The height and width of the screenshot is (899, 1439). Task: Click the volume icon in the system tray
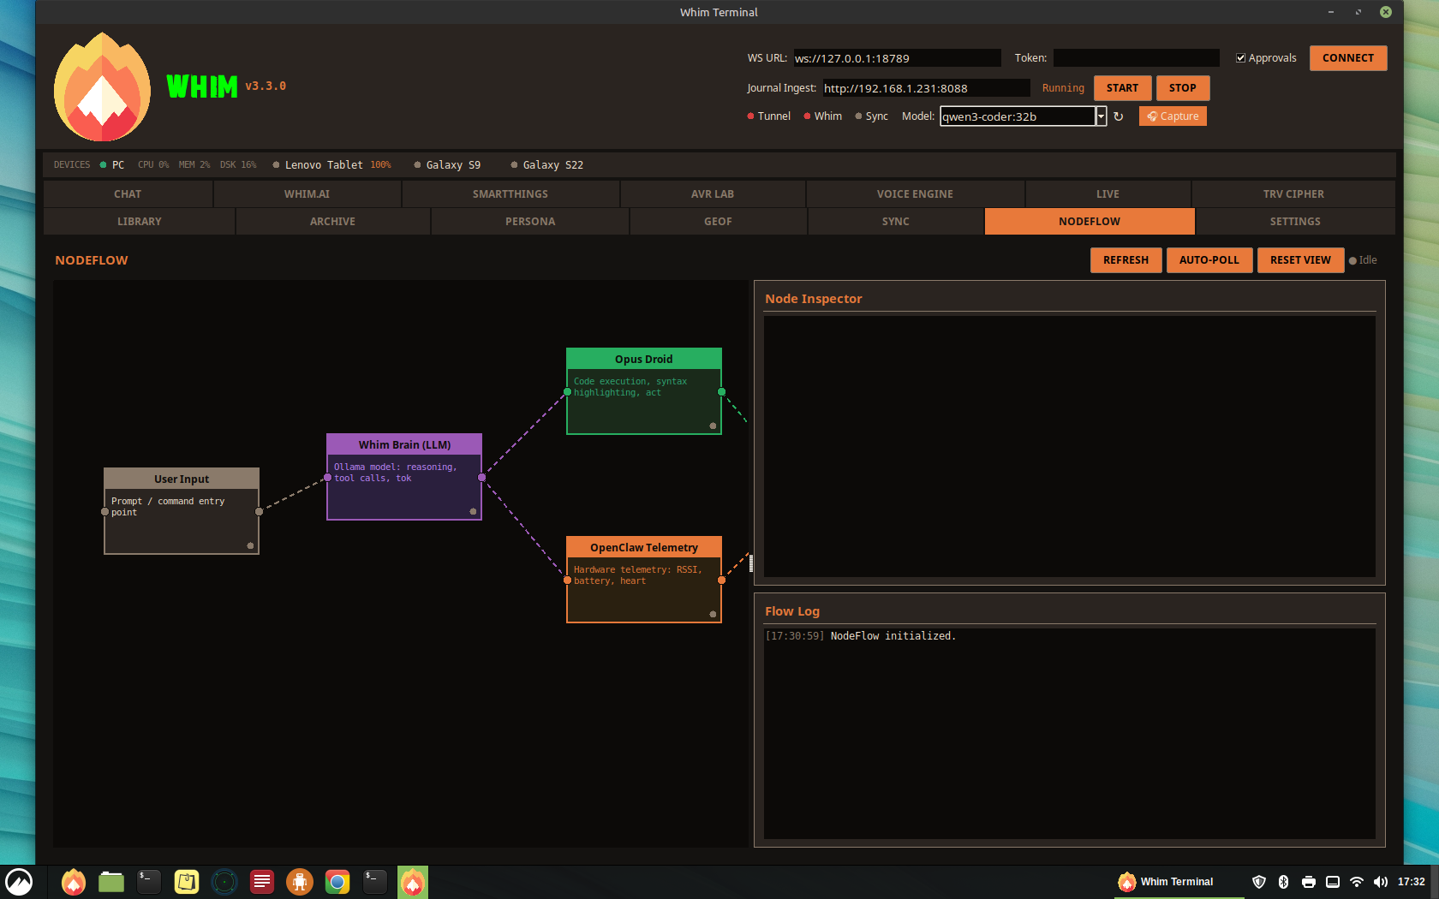click(x=1381, y=881)
